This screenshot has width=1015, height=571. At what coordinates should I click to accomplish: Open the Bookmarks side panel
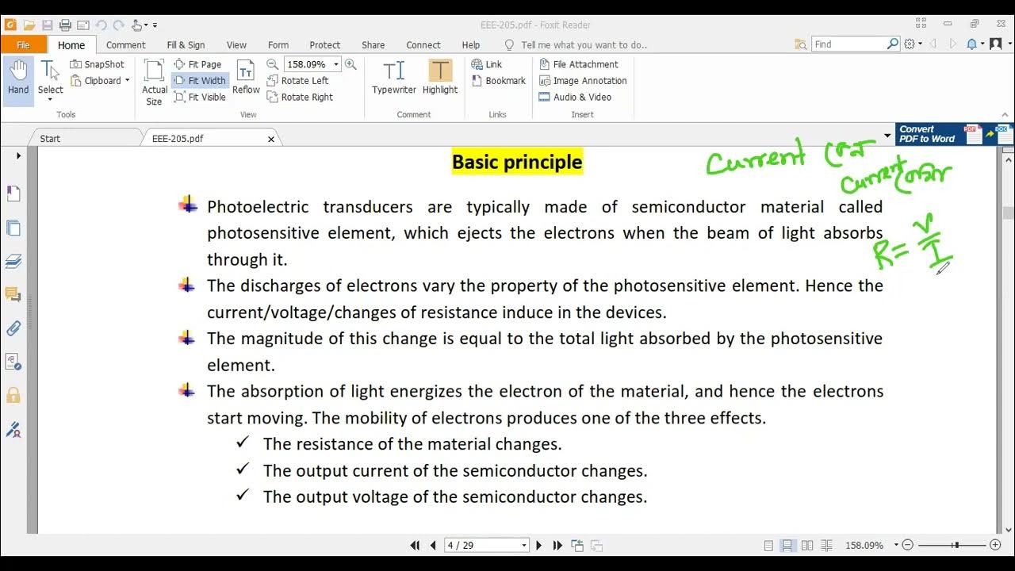point(13,194)
